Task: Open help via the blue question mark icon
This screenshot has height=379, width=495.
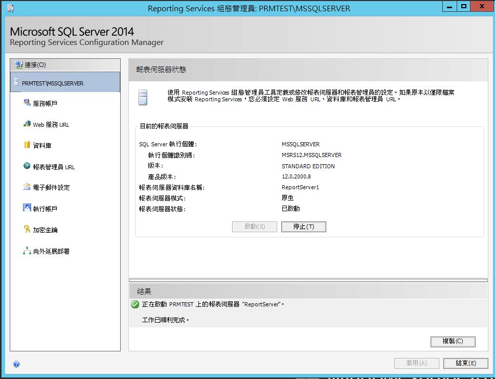Action: click(x=16, y=364)
